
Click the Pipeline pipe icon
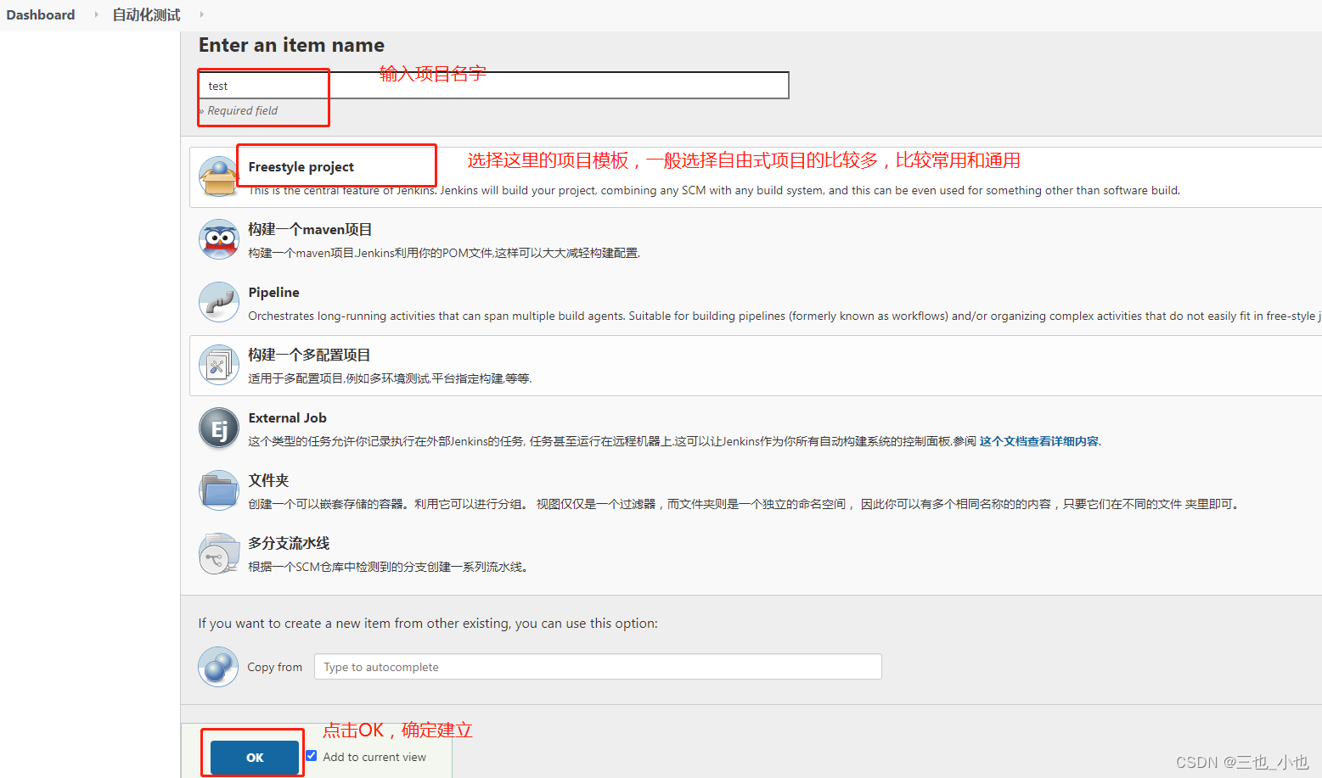click(x=219, y=302)
